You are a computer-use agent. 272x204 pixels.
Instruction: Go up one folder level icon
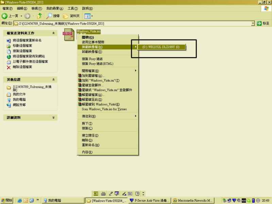tap(39, 16)
